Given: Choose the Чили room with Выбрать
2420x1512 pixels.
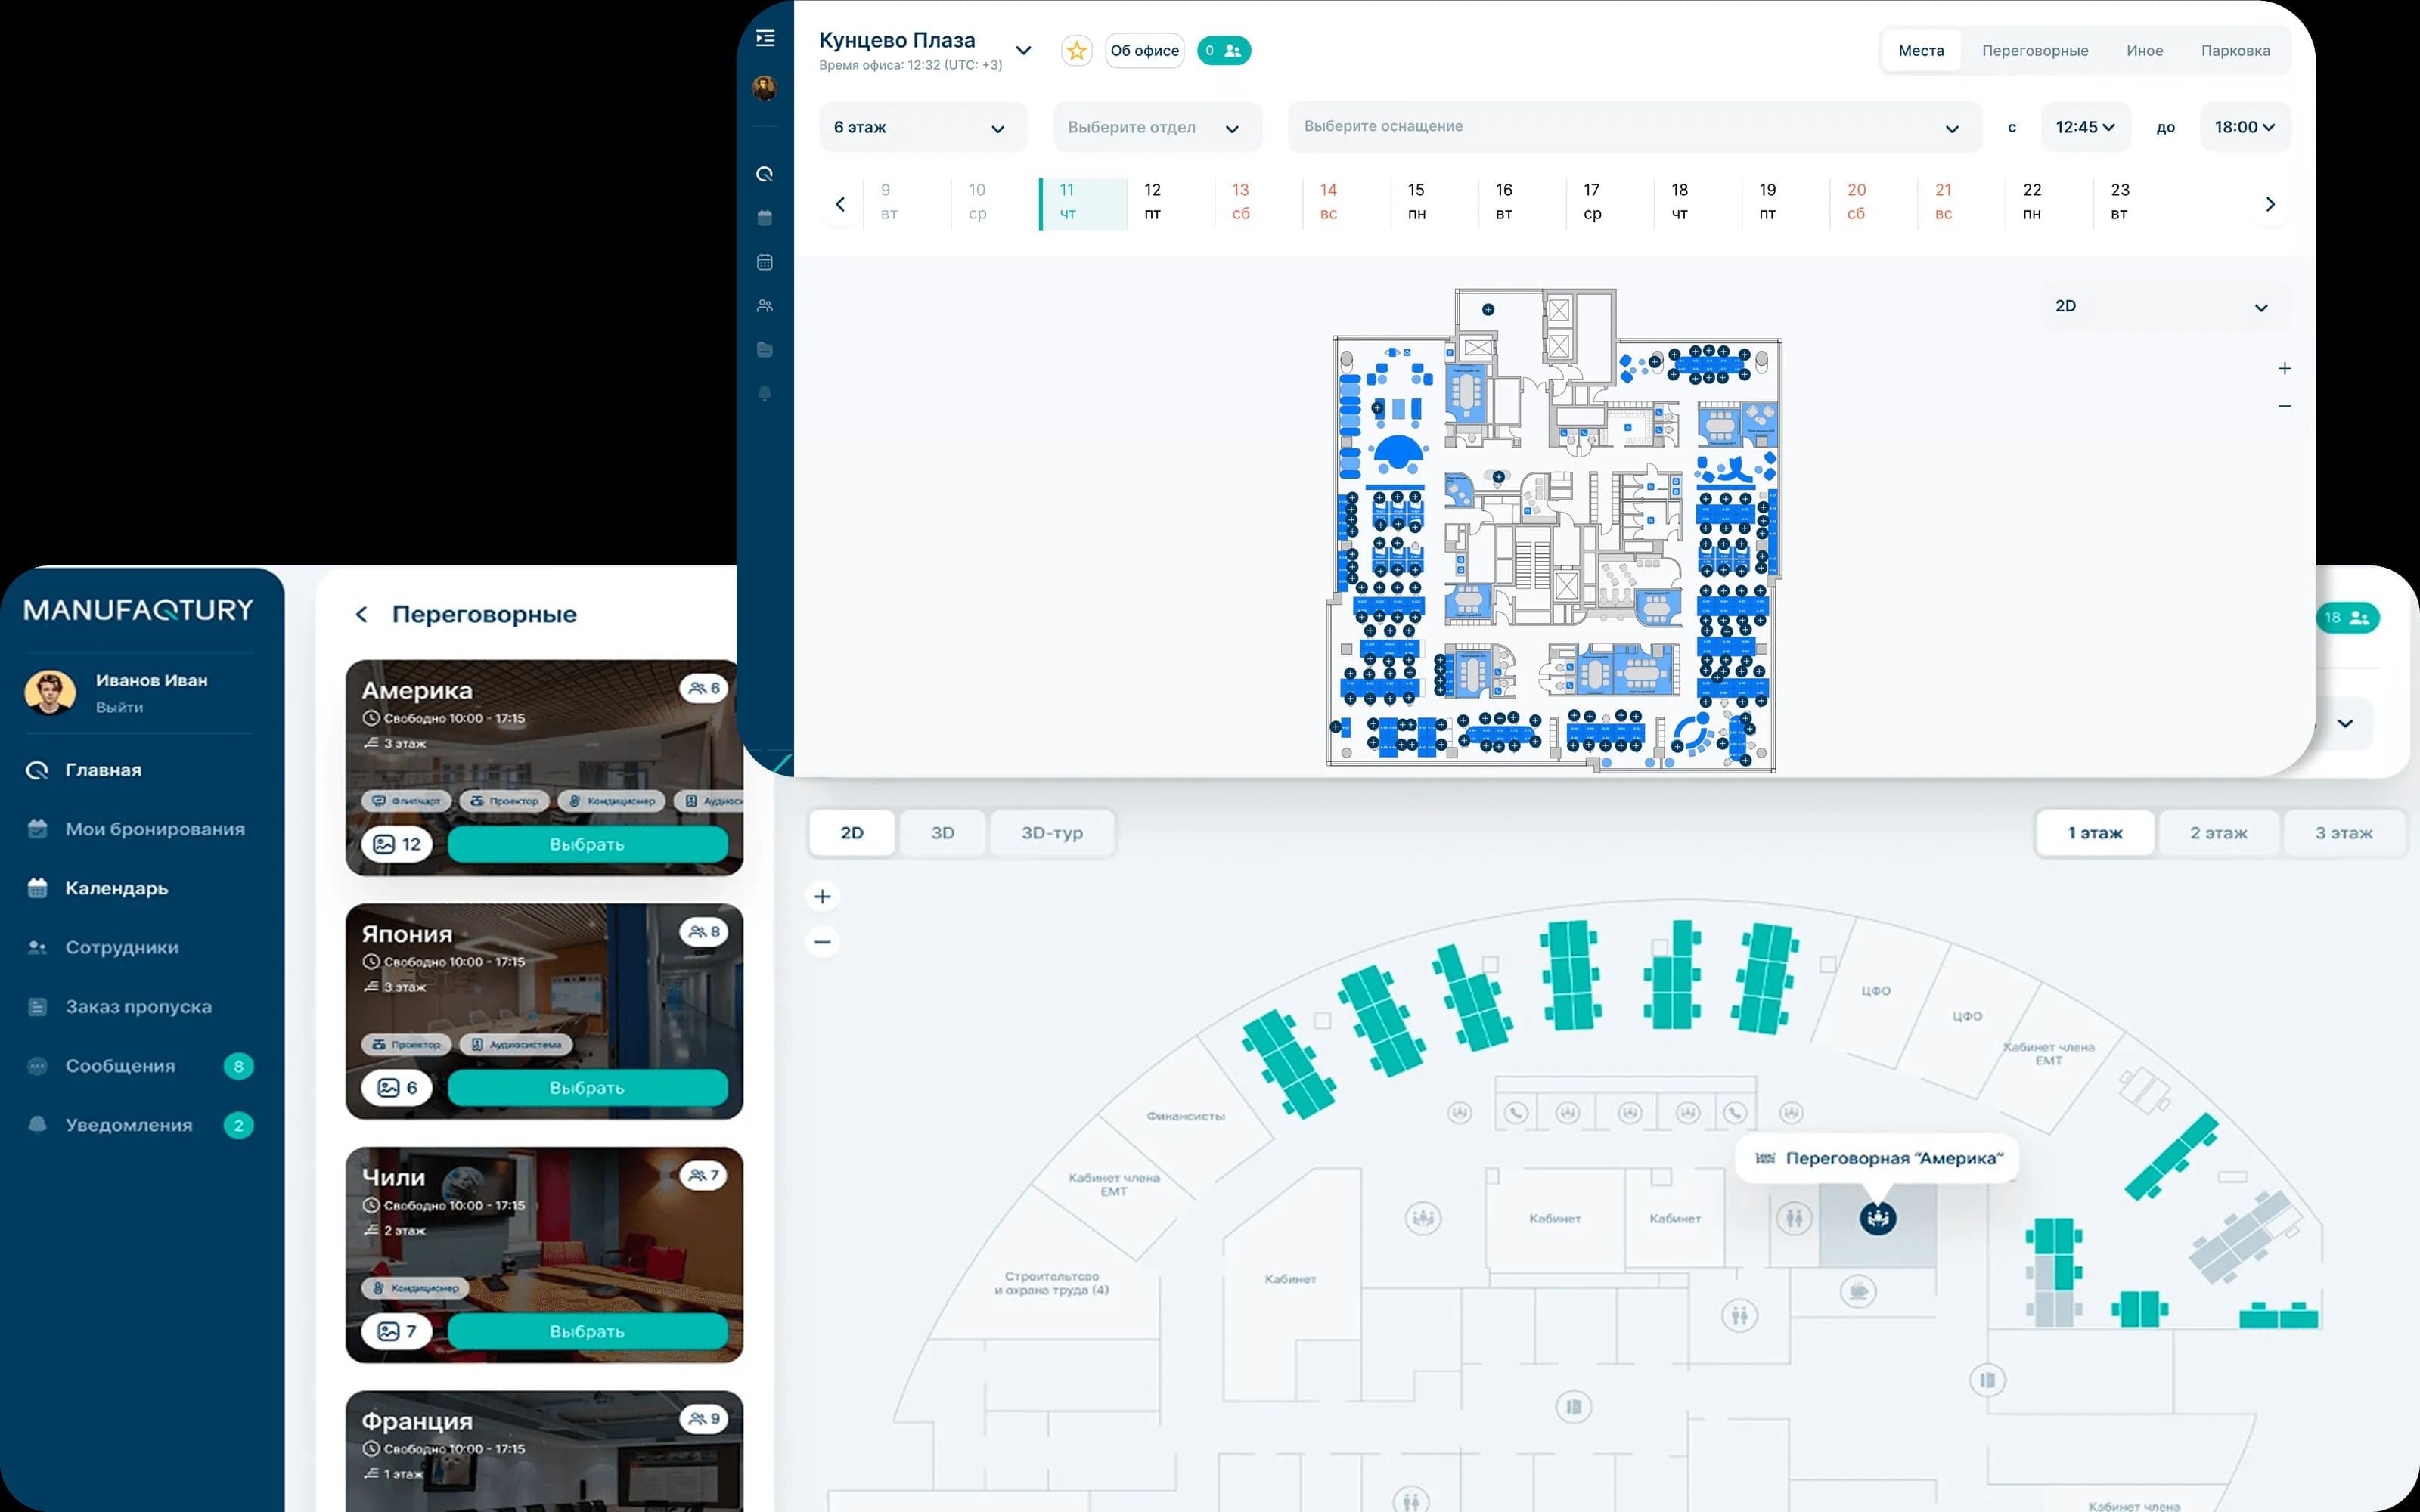Looking at the screenshot, I should 587,1332.
